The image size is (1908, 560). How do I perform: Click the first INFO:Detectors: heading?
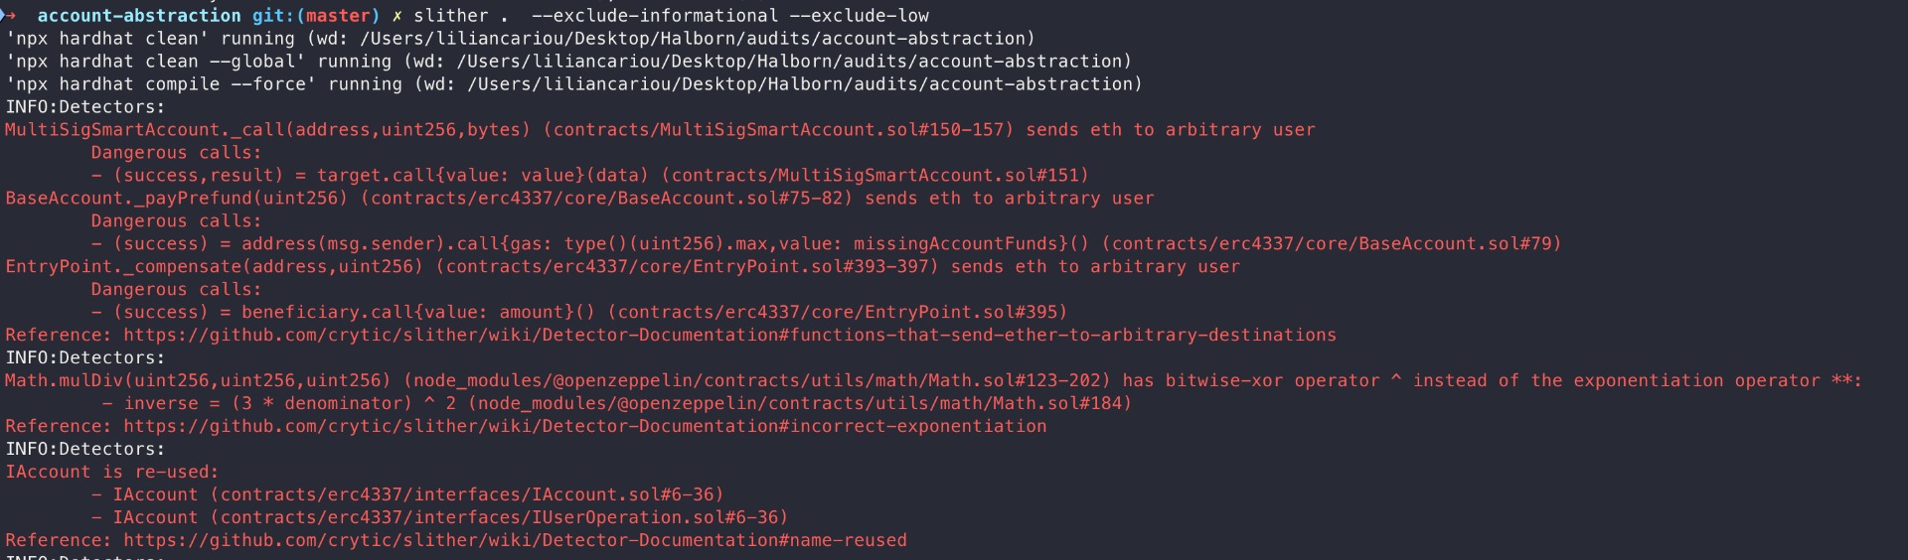click(85, 107)
